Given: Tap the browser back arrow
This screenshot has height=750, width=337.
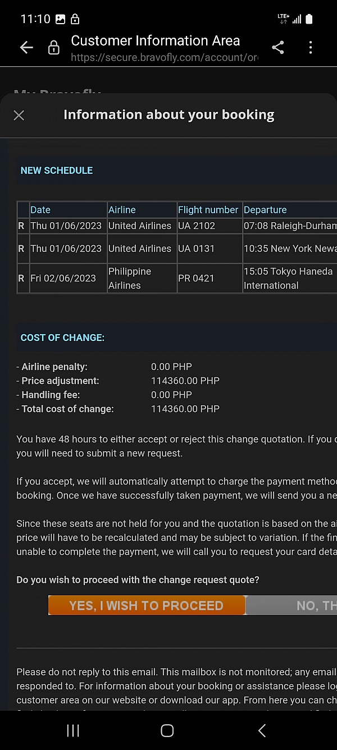Looking at the screenshot, I should [26, 48].
